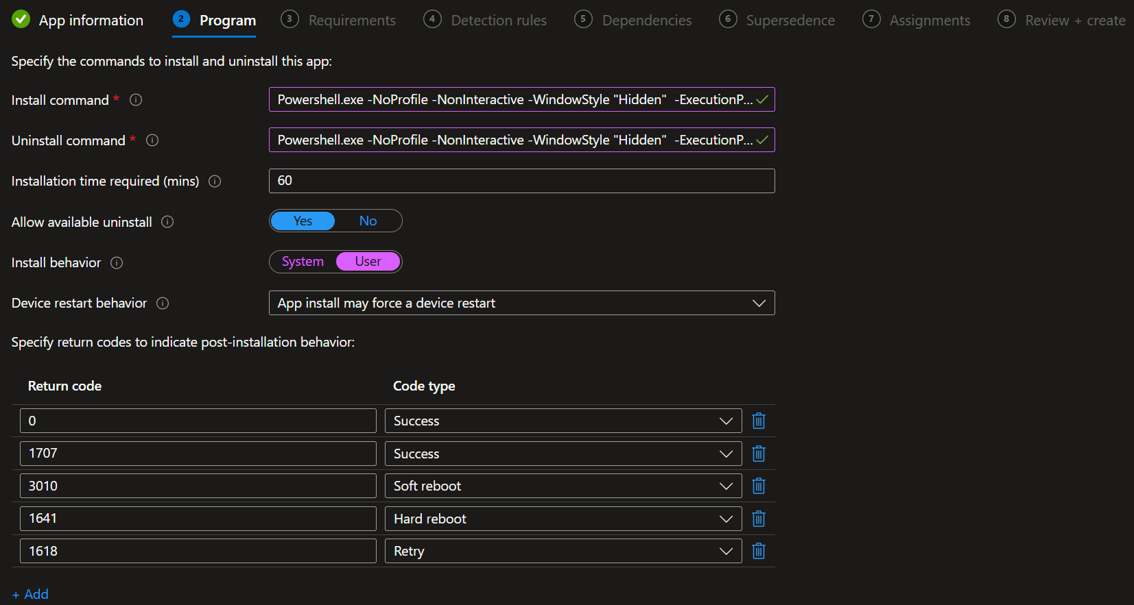The width and height of the screenshot is (1134, 605).
Task: Click the green checkmark App information step icon
Action: point(21,19)
